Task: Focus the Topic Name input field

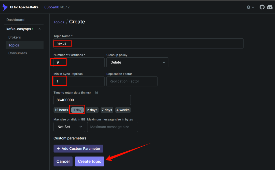Action: coord(148,43)
